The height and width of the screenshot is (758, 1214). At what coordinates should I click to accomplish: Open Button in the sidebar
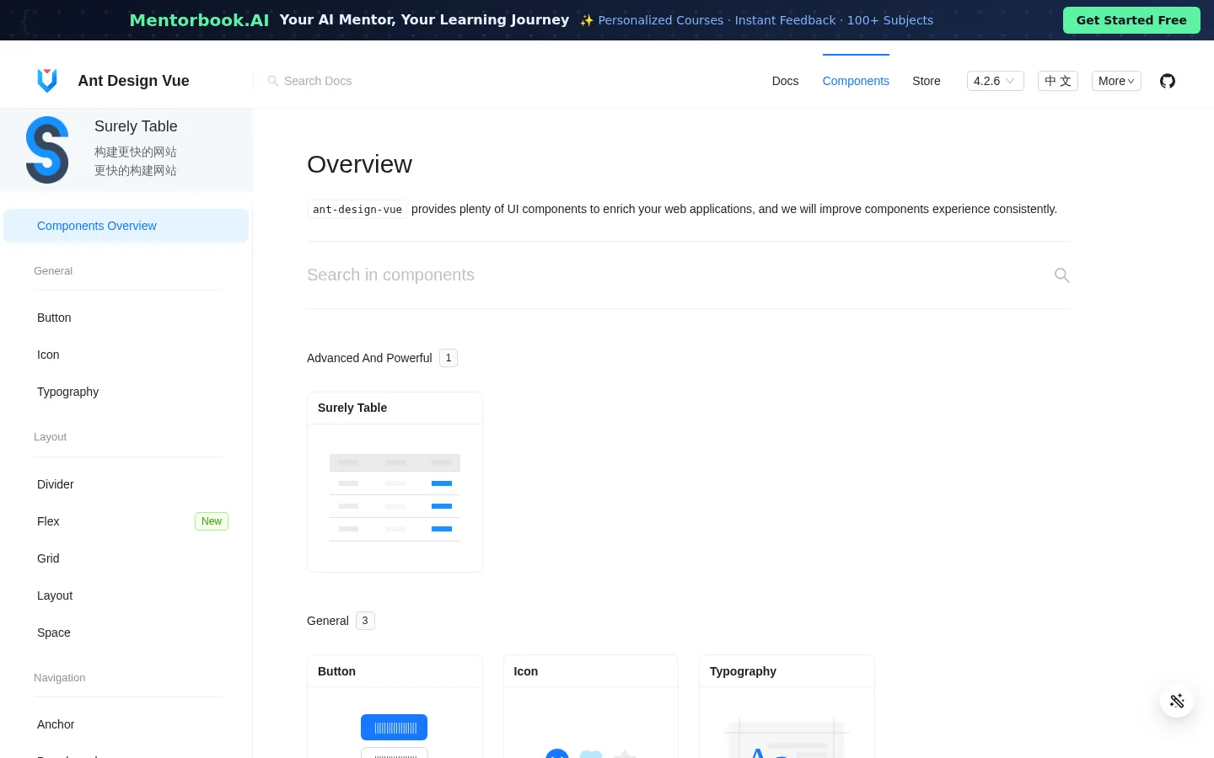pos(126,318)
